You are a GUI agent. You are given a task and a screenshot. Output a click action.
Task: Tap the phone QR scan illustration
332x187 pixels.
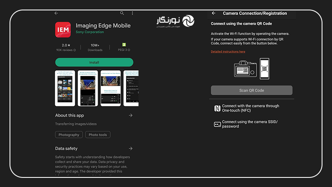(264, 69)
